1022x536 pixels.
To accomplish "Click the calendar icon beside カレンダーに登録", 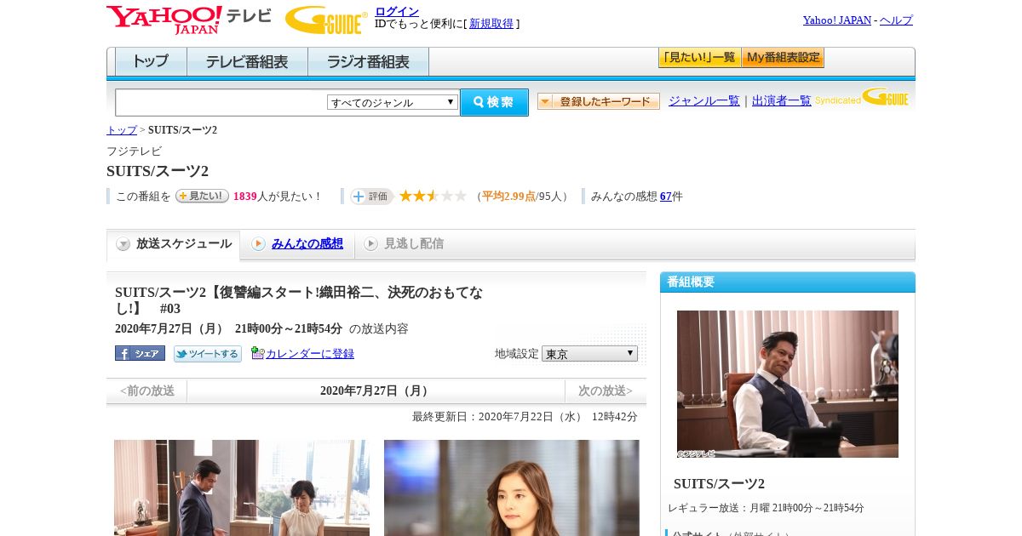I will (x=258, y=353).
